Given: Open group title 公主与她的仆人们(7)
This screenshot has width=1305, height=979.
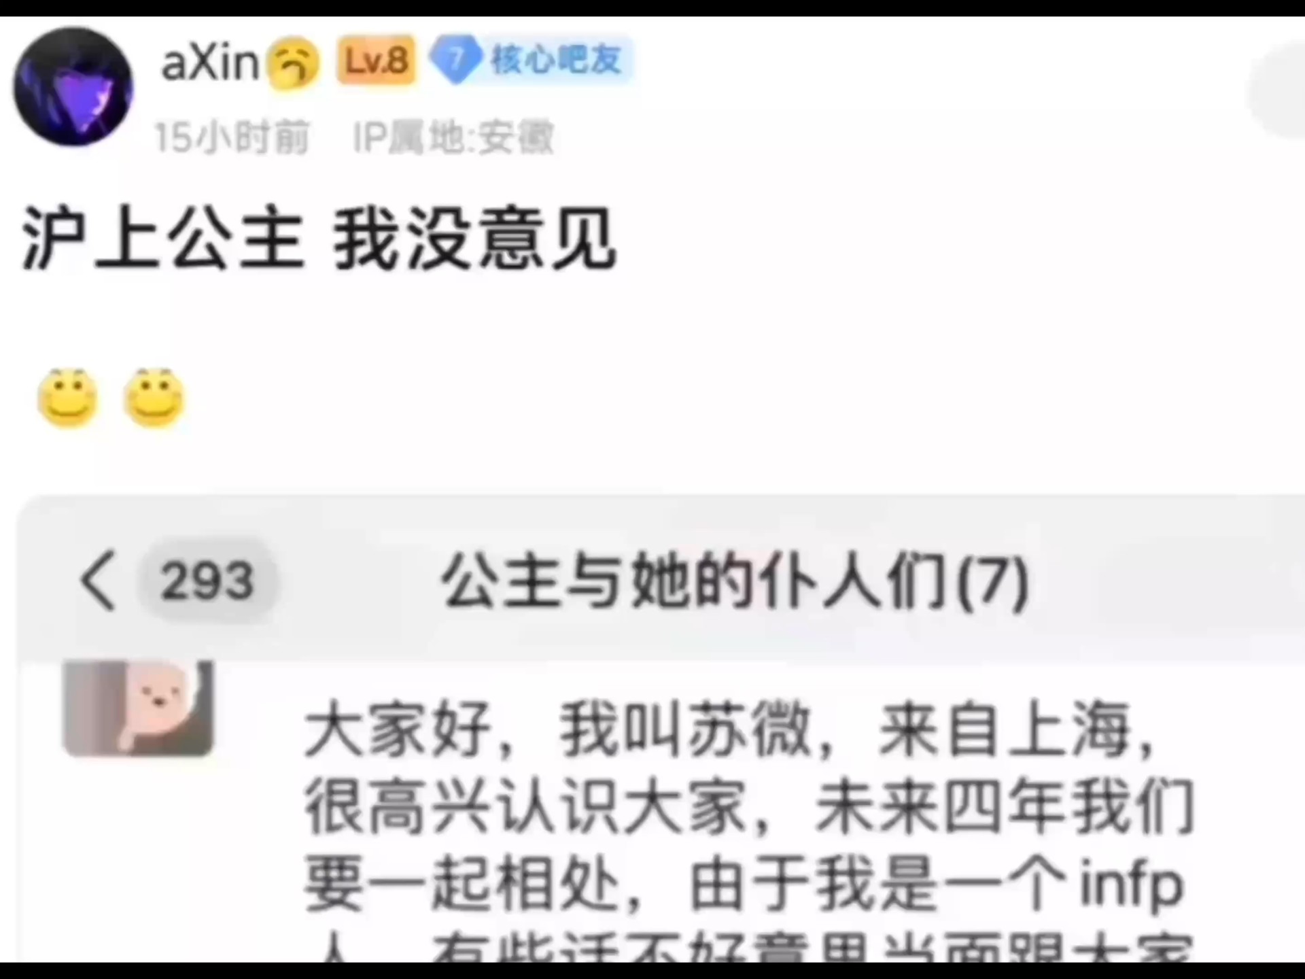Looking at the screenshot, I should pyautogui.click(x=735, y=581).
